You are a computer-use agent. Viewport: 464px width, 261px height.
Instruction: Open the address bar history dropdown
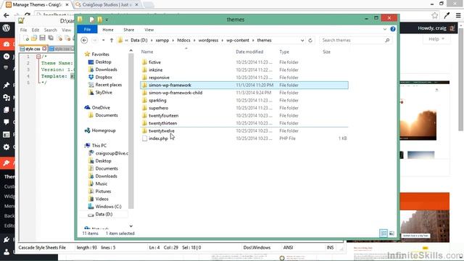302,41
